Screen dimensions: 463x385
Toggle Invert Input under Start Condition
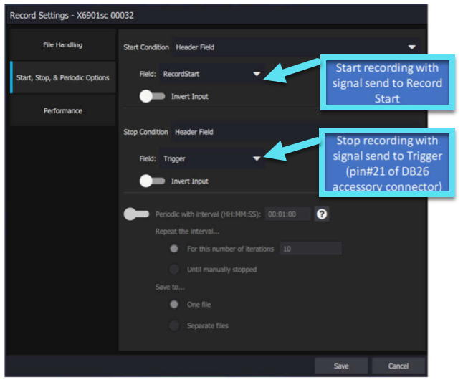pos(152,96)
